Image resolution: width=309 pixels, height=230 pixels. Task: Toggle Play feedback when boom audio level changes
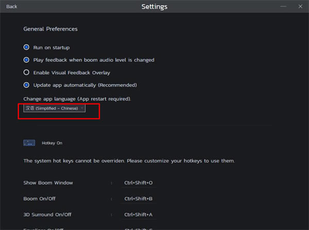26,60
